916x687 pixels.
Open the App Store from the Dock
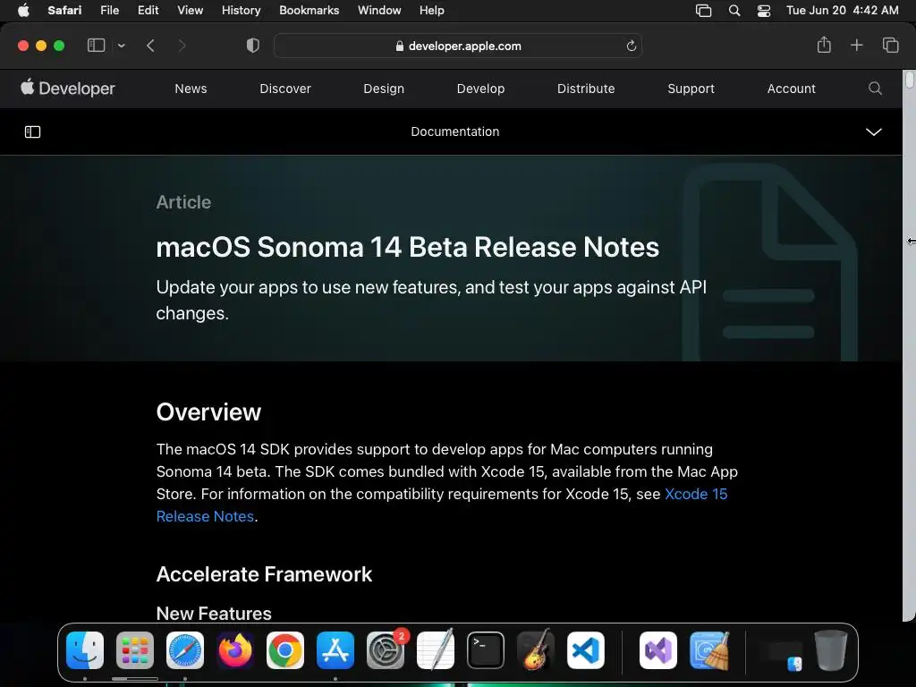pyautogui.click(x=335, y=650)
